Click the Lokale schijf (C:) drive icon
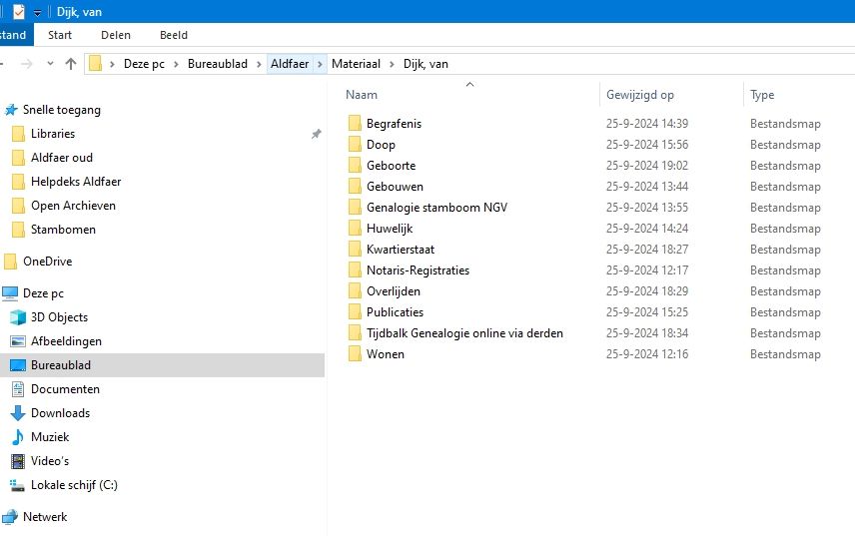The image size is (855, 536). click(x=18, y=485)
